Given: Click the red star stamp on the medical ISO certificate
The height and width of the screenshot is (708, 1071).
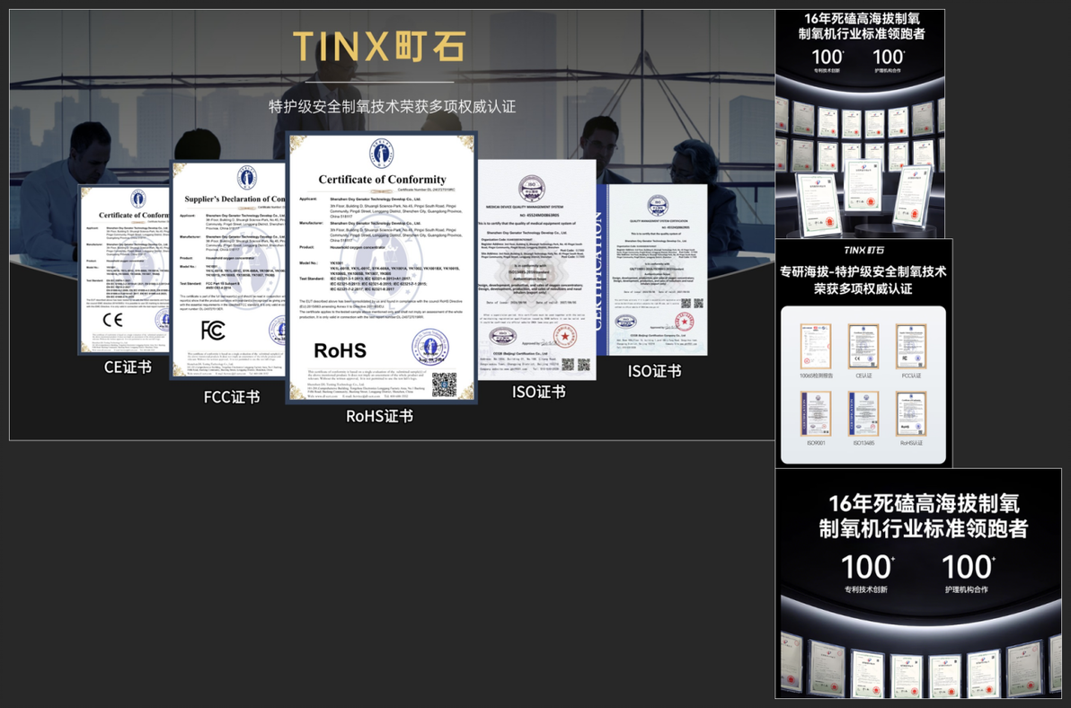Looking at the screenshot, I should tap(565, 336).
